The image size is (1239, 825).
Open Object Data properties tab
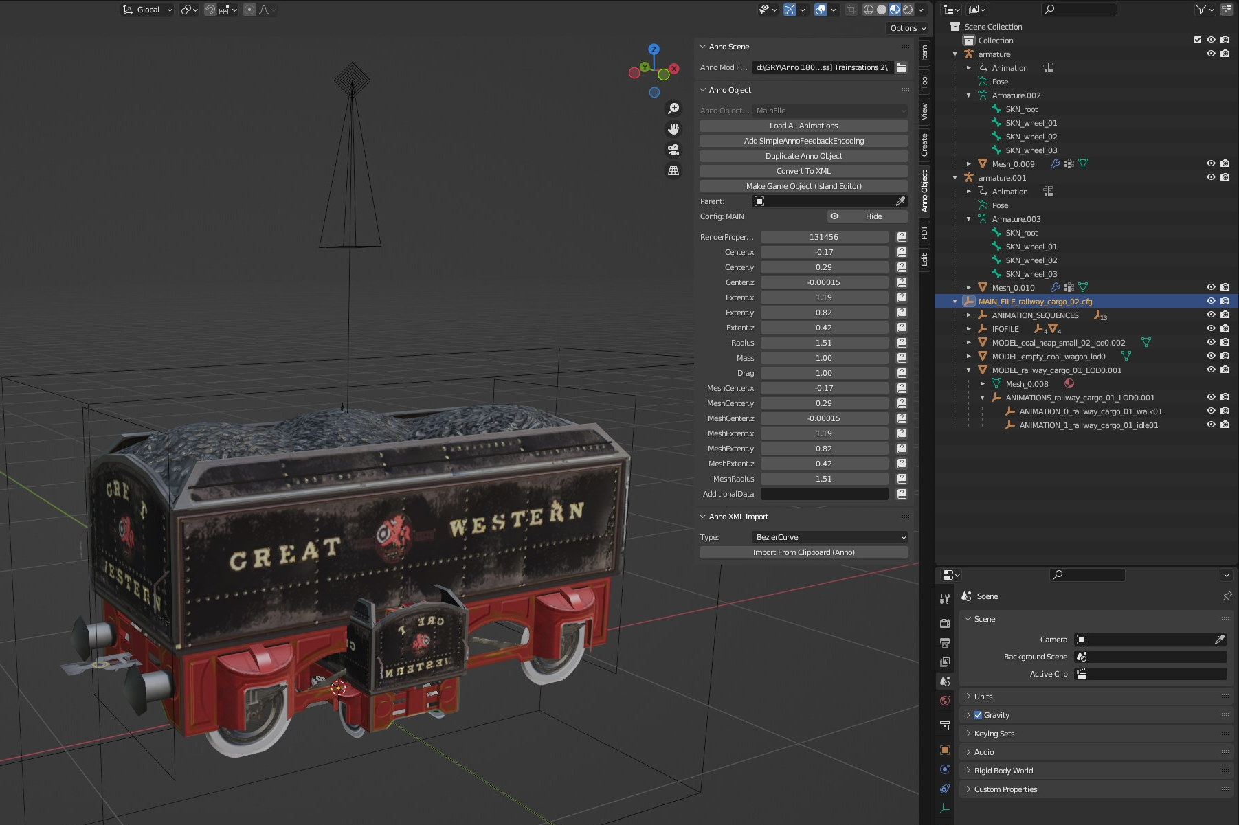tap(945, 808)
